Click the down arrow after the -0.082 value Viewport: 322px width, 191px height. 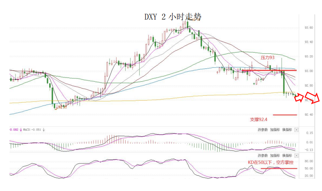coord(21,130)
